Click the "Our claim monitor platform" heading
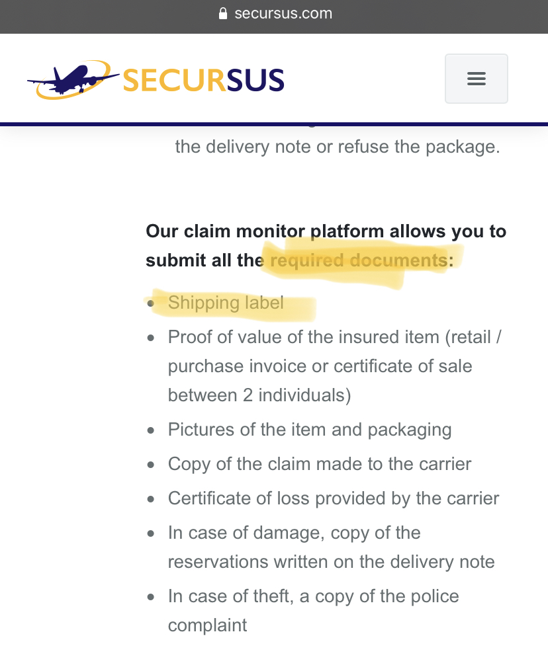Image resolution: width=548 pixels, height=669 pixels. coord(326,232)
